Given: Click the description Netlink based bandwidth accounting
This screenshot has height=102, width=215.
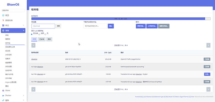Looking at the screenshot, I should click(x=132, y=67).
